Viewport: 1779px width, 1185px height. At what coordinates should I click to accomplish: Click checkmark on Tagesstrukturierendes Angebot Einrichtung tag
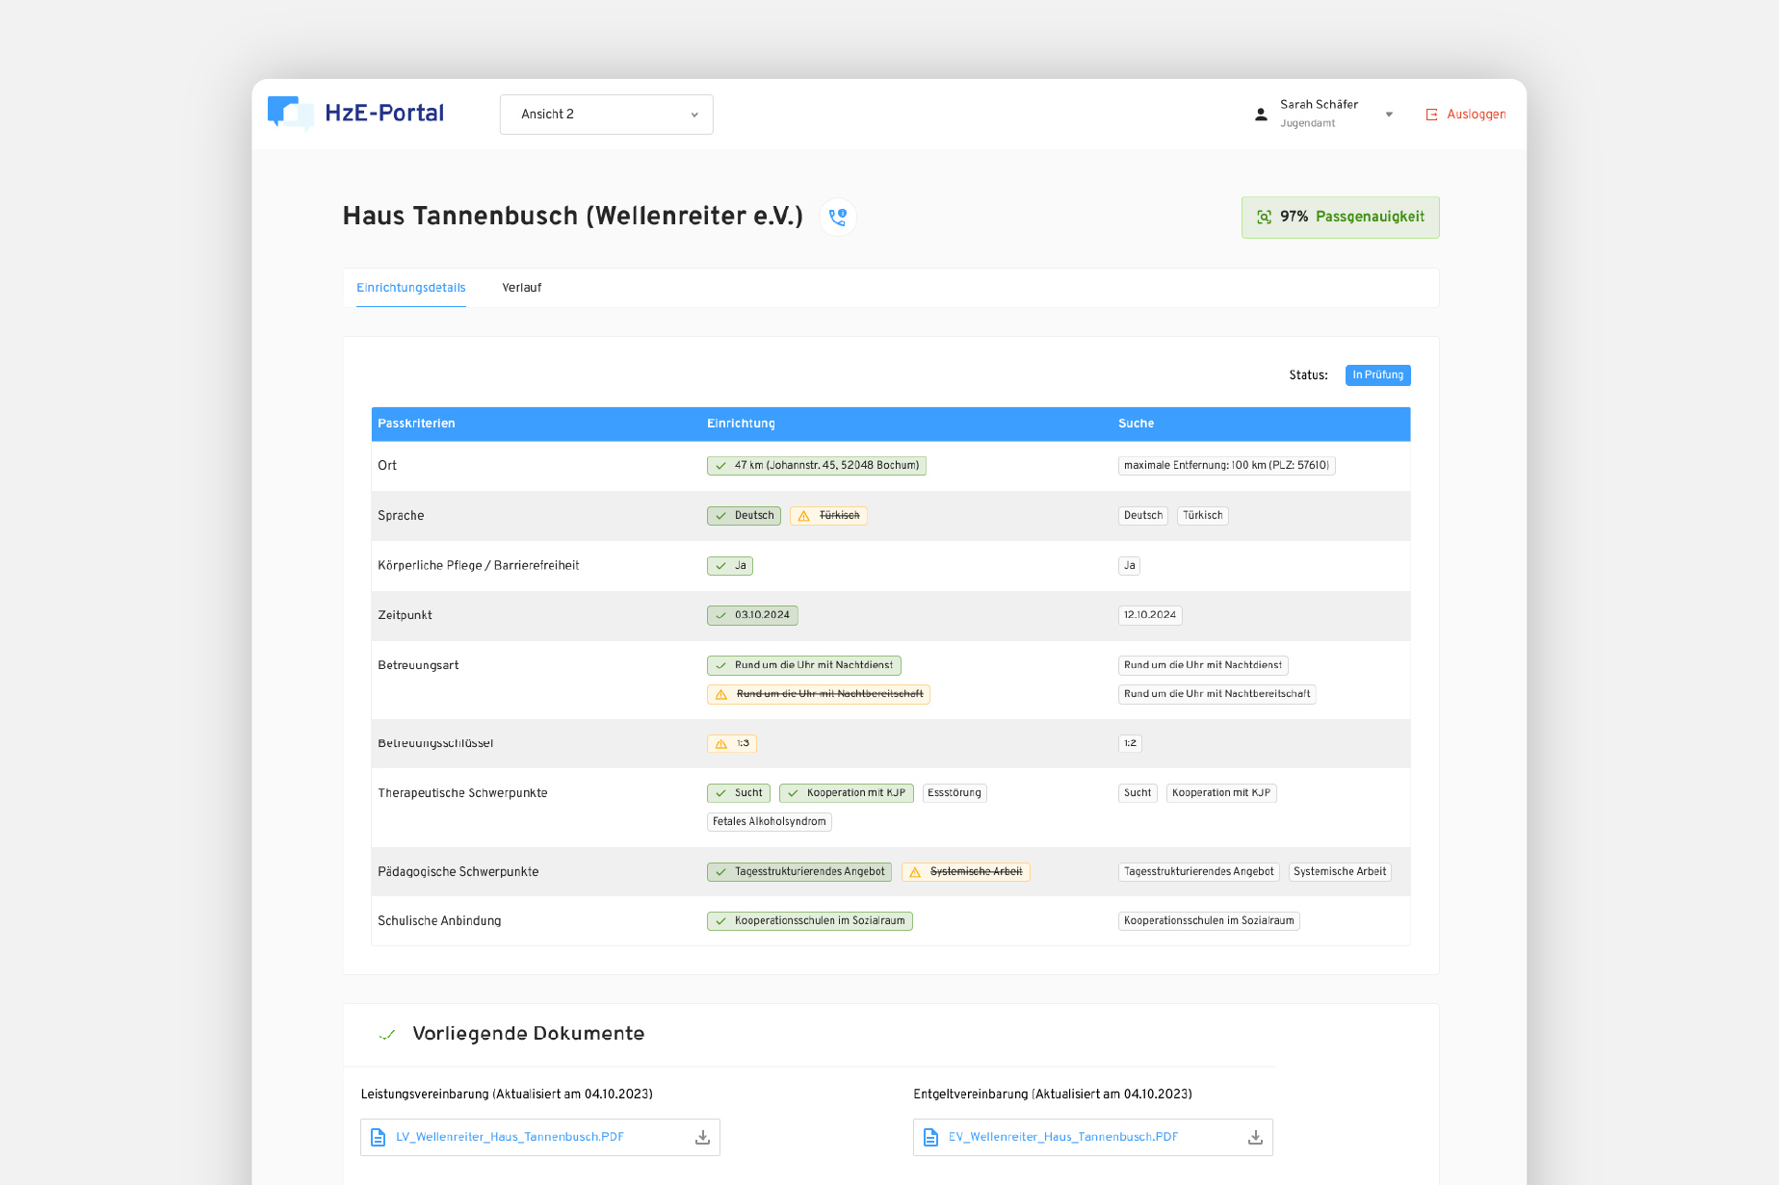pyautogui.click(x=721, y=872)
